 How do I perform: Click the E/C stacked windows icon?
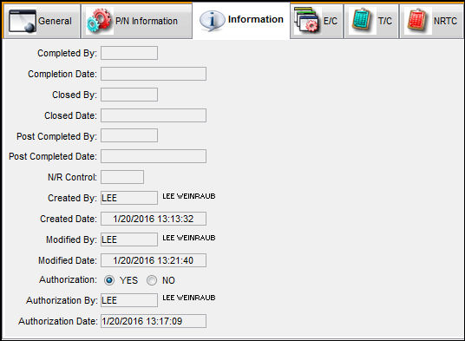tap(306, 20)
